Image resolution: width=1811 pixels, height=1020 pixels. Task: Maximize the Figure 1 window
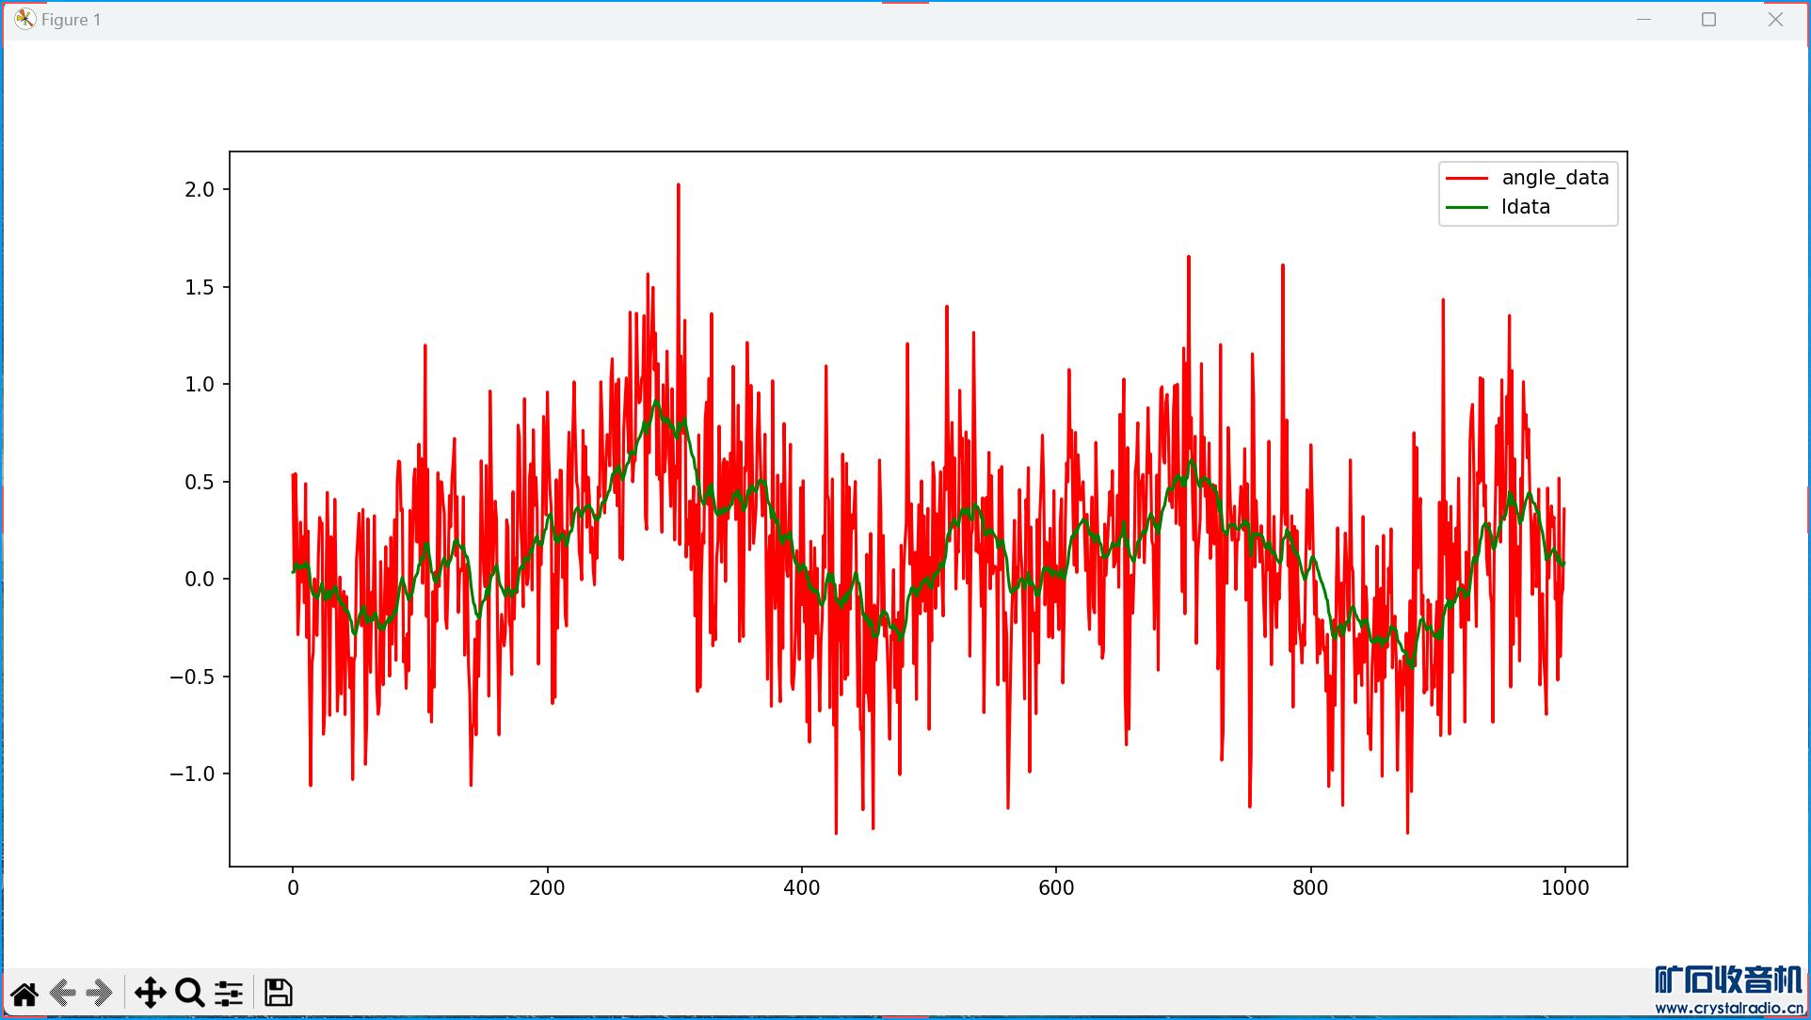tap(1708, 20)
